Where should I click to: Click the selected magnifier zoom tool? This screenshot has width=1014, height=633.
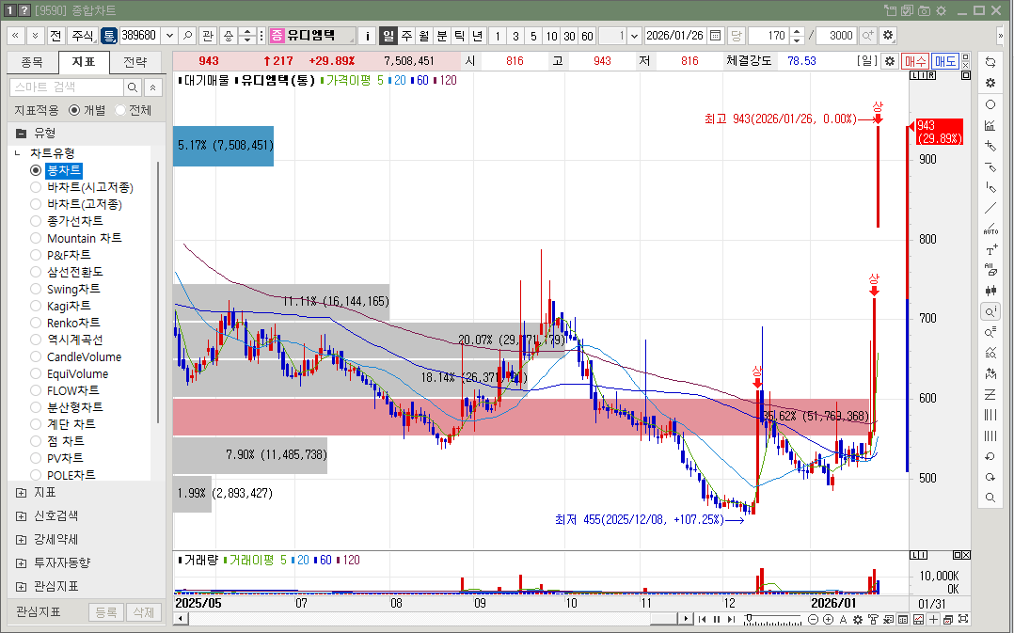click(x=990, y=311)
